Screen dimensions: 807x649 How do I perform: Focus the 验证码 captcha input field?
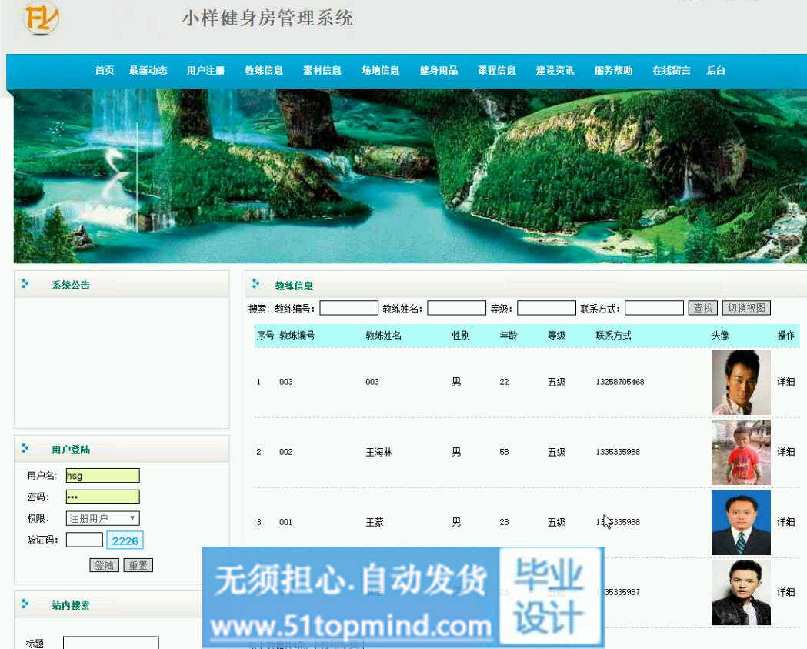[85, 539]
